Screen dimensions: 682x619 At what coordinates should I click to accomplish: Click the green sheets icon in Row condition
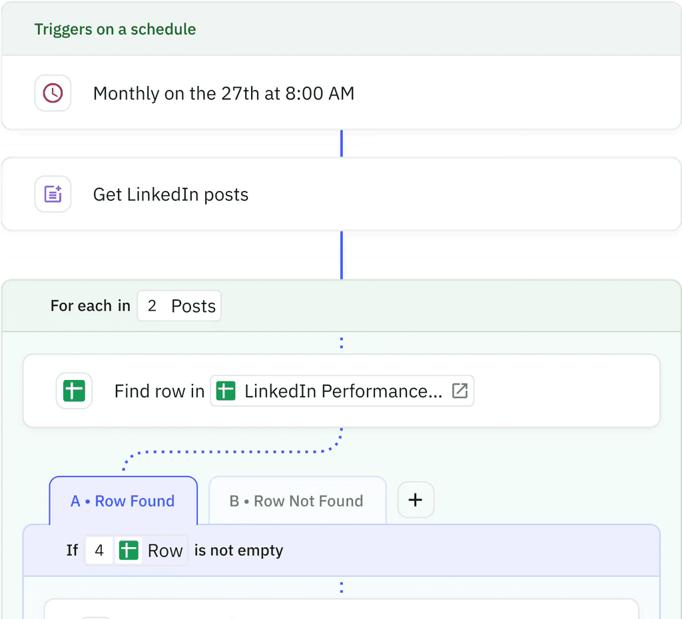tap(129, 550)
